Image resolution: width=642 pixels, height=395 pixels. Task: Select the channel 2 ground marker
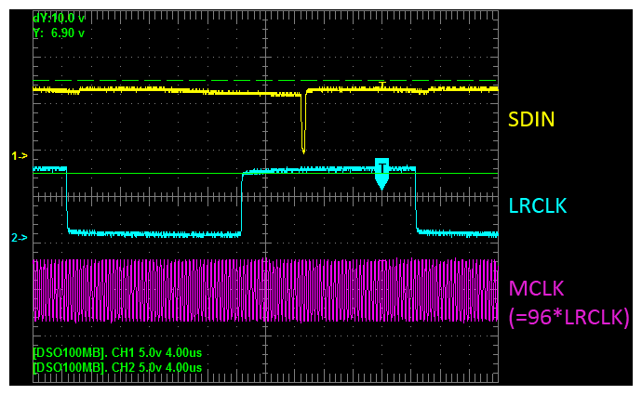(x=20, y=238)
